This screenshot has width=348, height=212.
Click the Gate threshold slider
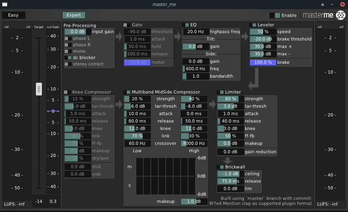click(137, 32)
